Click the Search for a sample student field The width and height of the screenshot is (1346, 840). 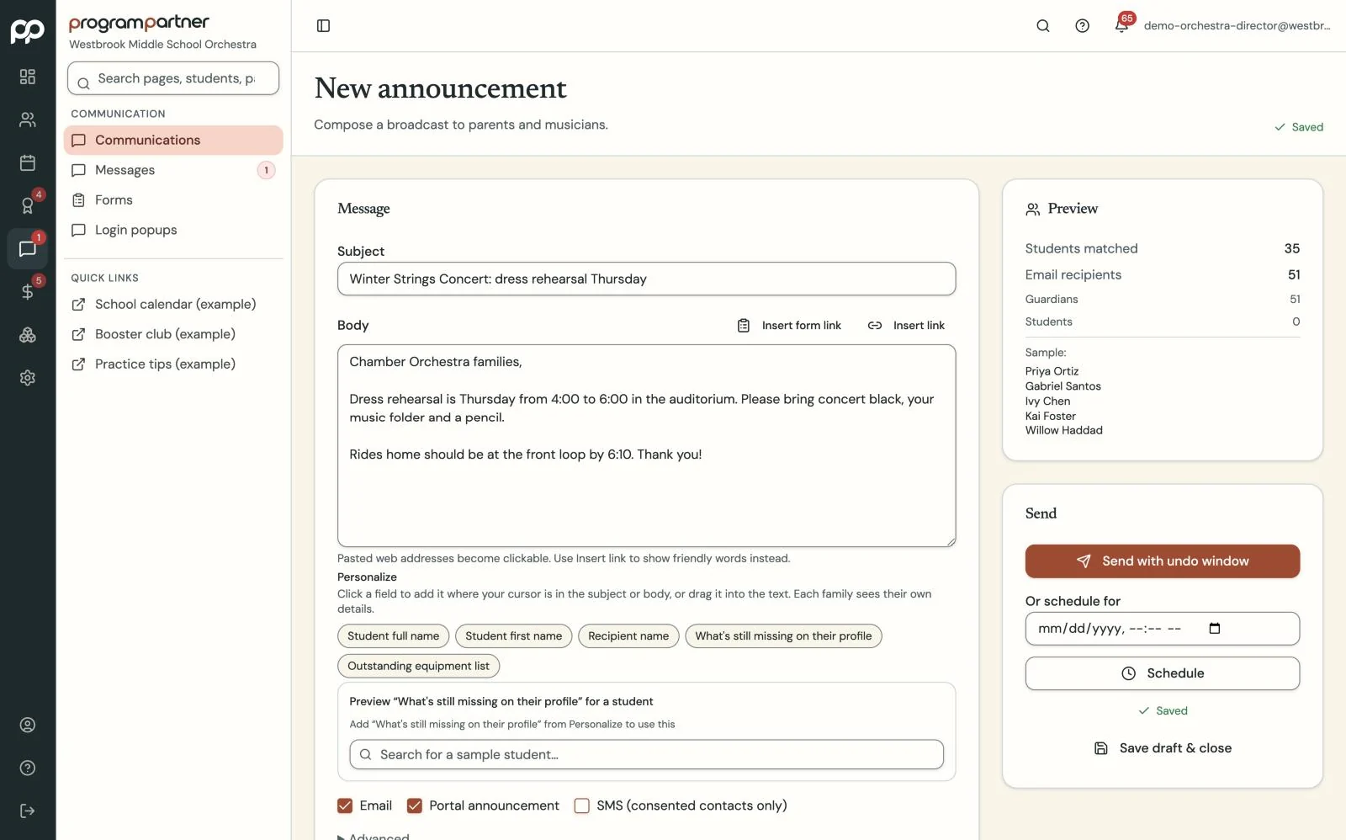[x=646, y=754]
